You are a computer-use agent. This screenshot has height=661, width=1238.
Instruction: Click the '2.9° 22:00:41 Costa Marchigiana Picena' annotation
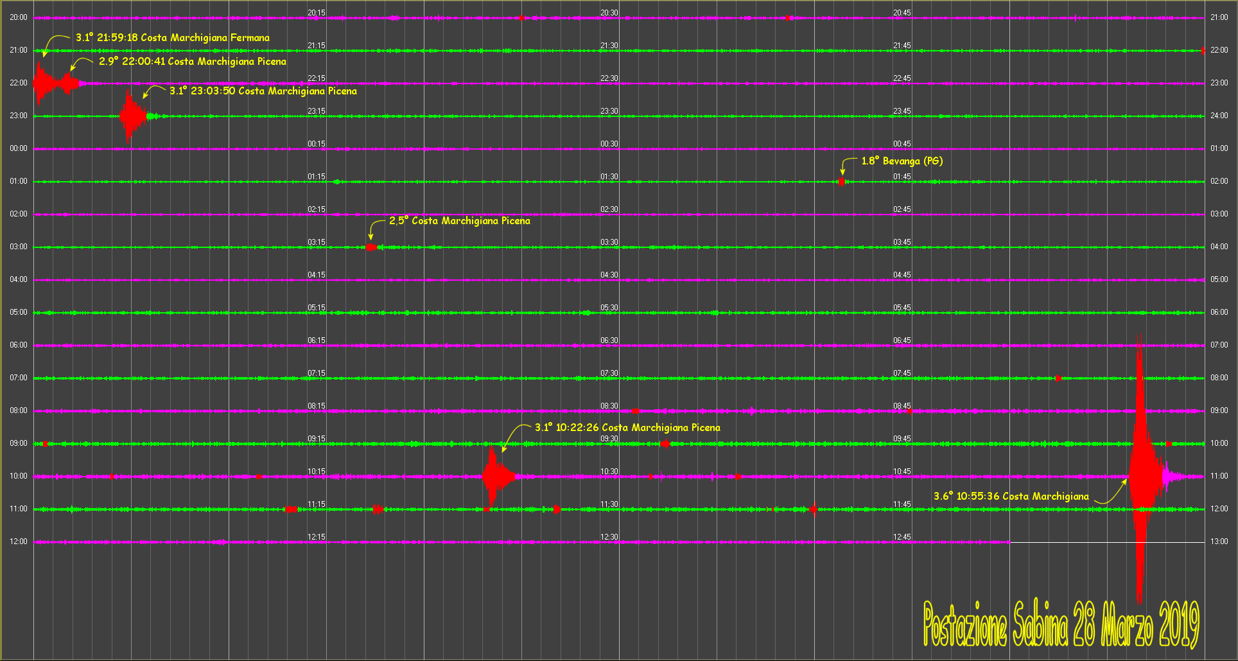point(193,62)
